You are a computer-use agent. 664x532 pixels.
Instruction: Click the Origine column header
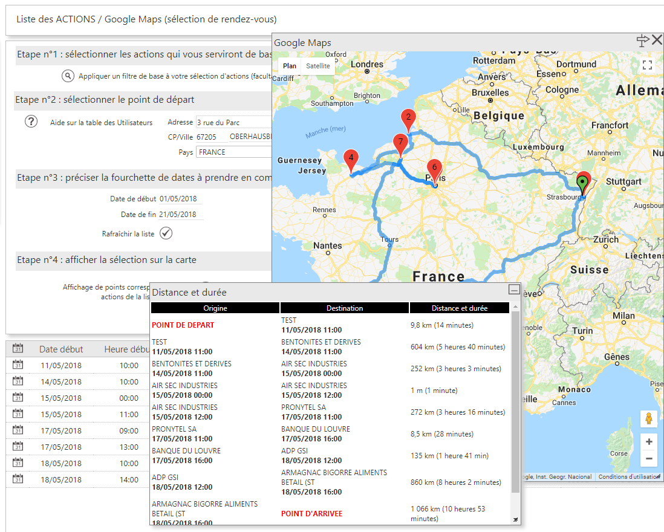[x=215, y=308]
